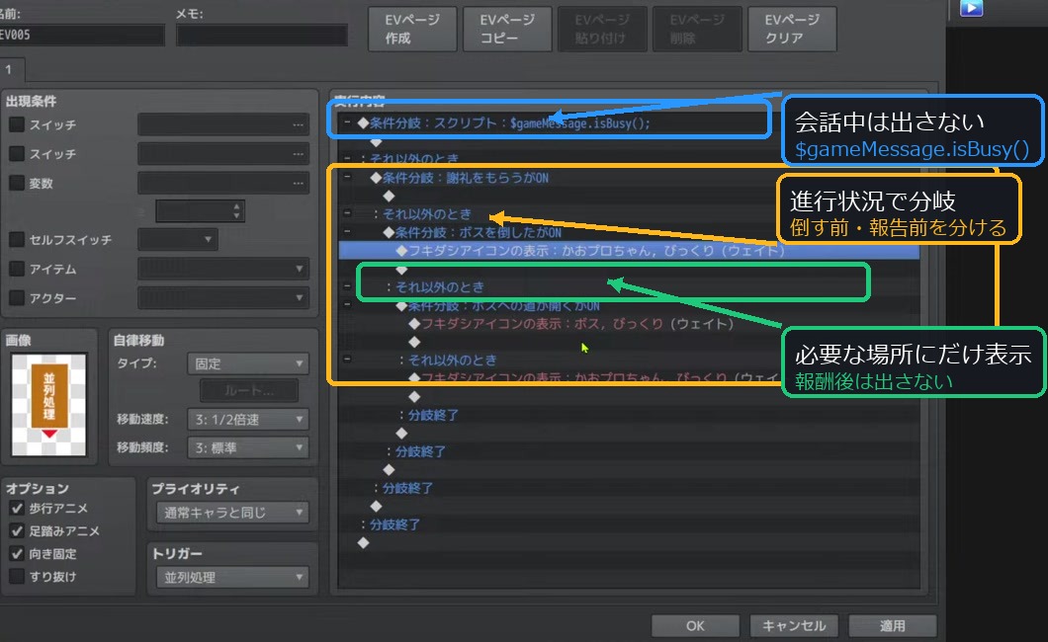Click the event name field EV005

81,35
